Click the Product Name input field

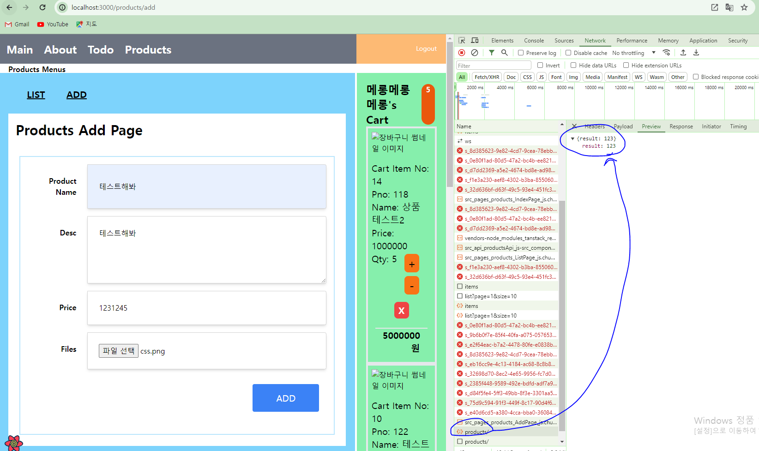[207, 186]
